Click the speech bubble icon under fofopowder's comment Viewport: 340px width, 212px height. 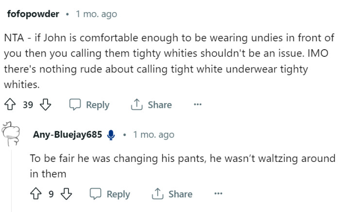click(x=75, y=105)
